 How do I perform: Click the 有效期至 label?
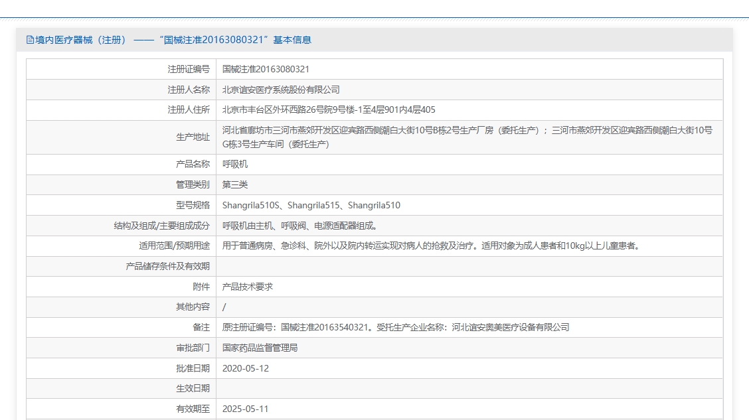tap(193, 409)
